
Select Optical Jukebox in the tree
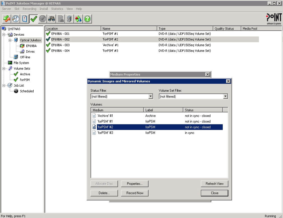tap(31, 40)
